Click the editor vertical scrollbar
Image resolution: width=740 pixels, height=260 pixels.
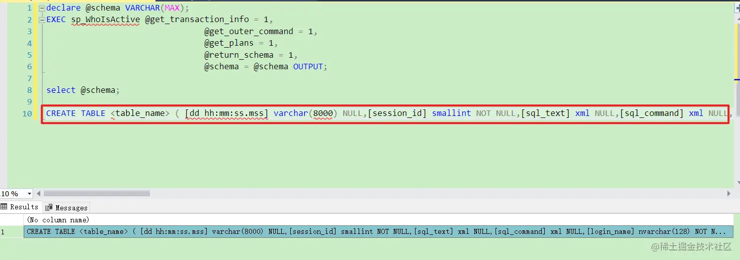point(737,100)
